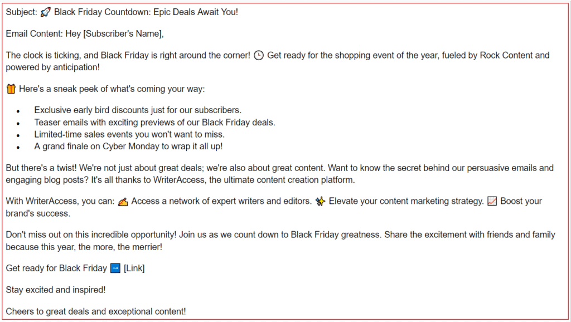Click the rocket emoji in the subject line
571x322 pixels.
pyautogui.click(x=46, y=12)
